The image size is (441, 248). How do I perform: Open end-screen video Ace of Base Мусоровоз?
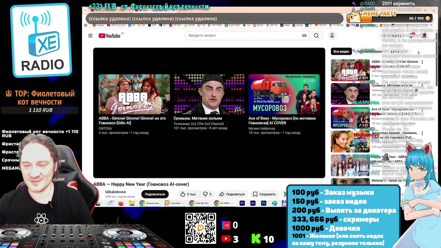click(284, 94)
